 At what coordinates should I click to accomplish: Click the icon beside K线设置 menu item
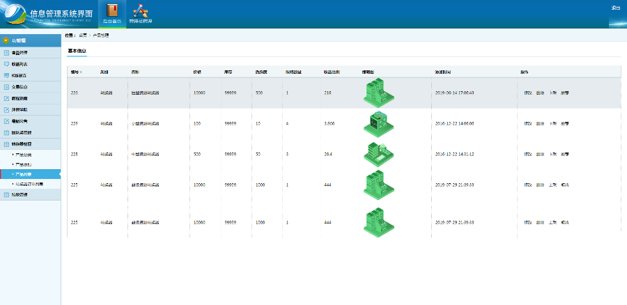(6, 75)
